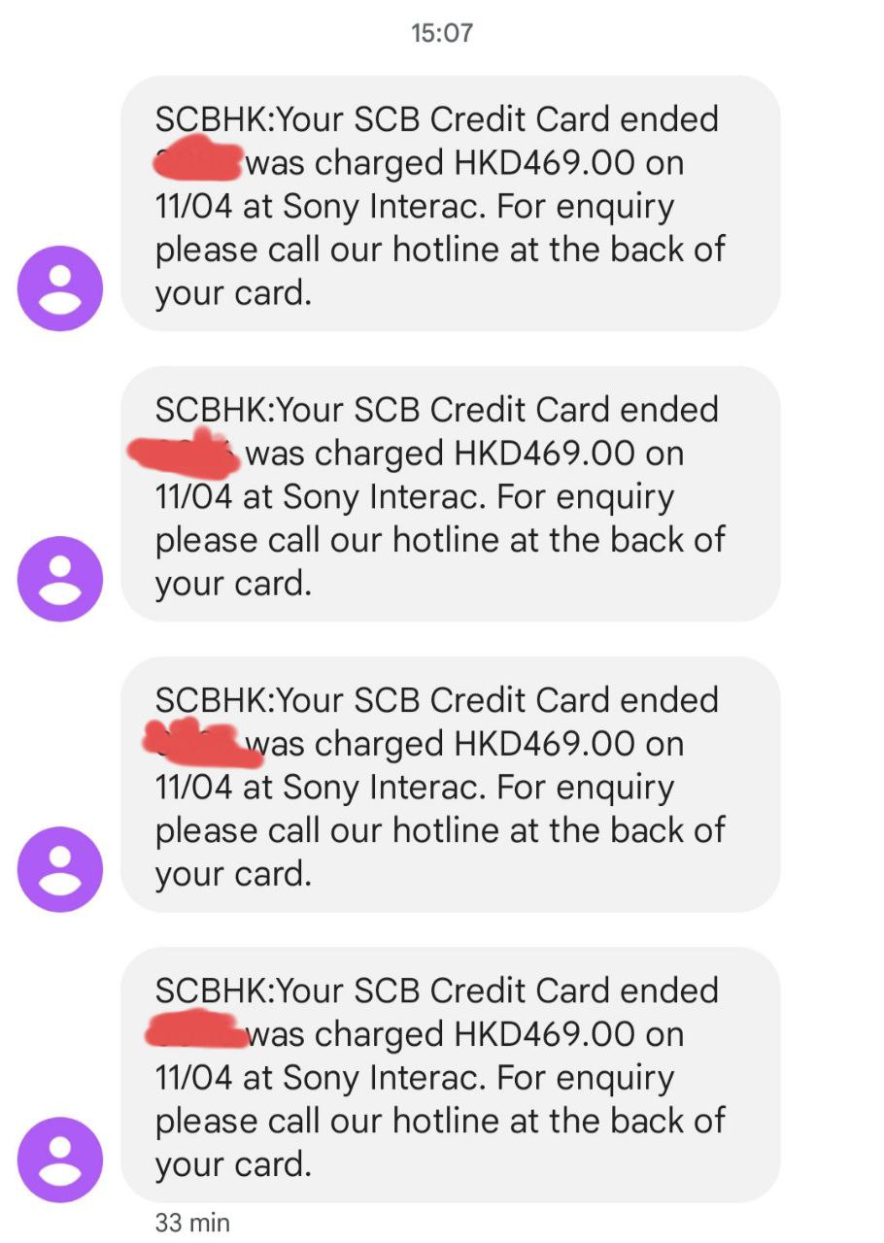Click the 11/04 date in the first message

point(193,207)
